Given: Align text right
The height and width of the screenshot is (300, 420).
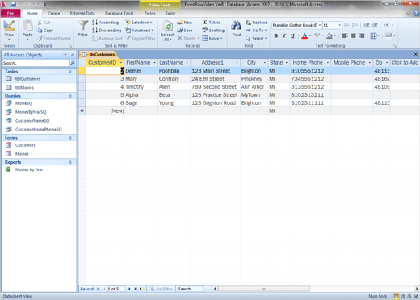Looking at the screenshot, I should pyautogui.click(x=362, y=35).
